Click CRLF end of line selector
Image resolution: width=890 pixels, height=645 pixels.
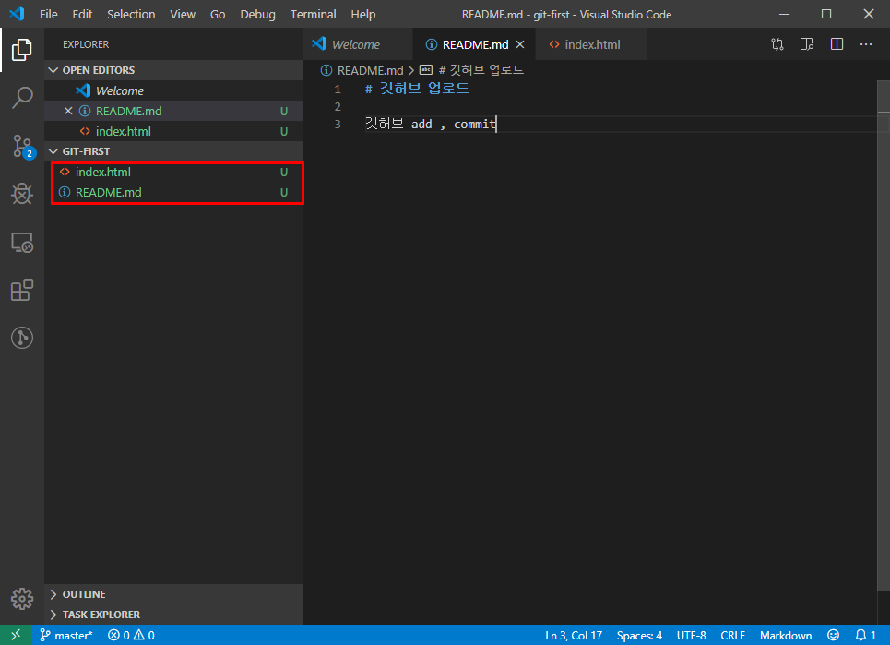[x=733, y=635]
